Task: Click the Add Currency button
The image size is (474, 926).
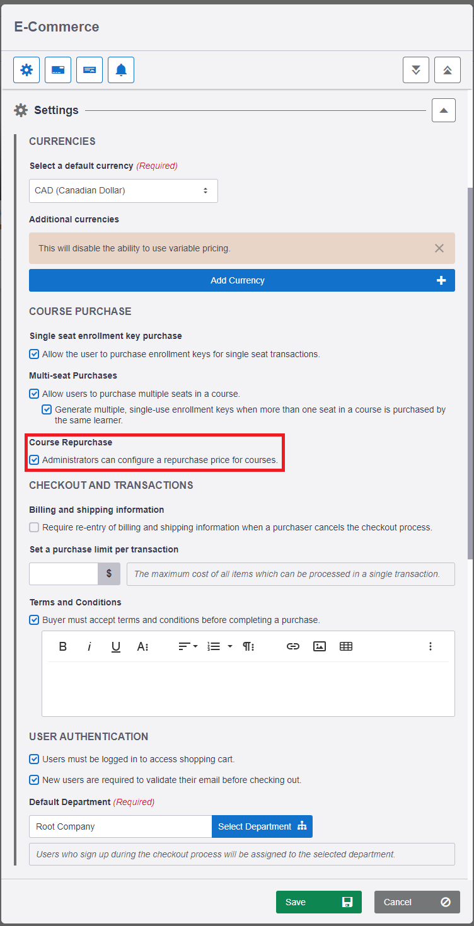Action: 242,280
